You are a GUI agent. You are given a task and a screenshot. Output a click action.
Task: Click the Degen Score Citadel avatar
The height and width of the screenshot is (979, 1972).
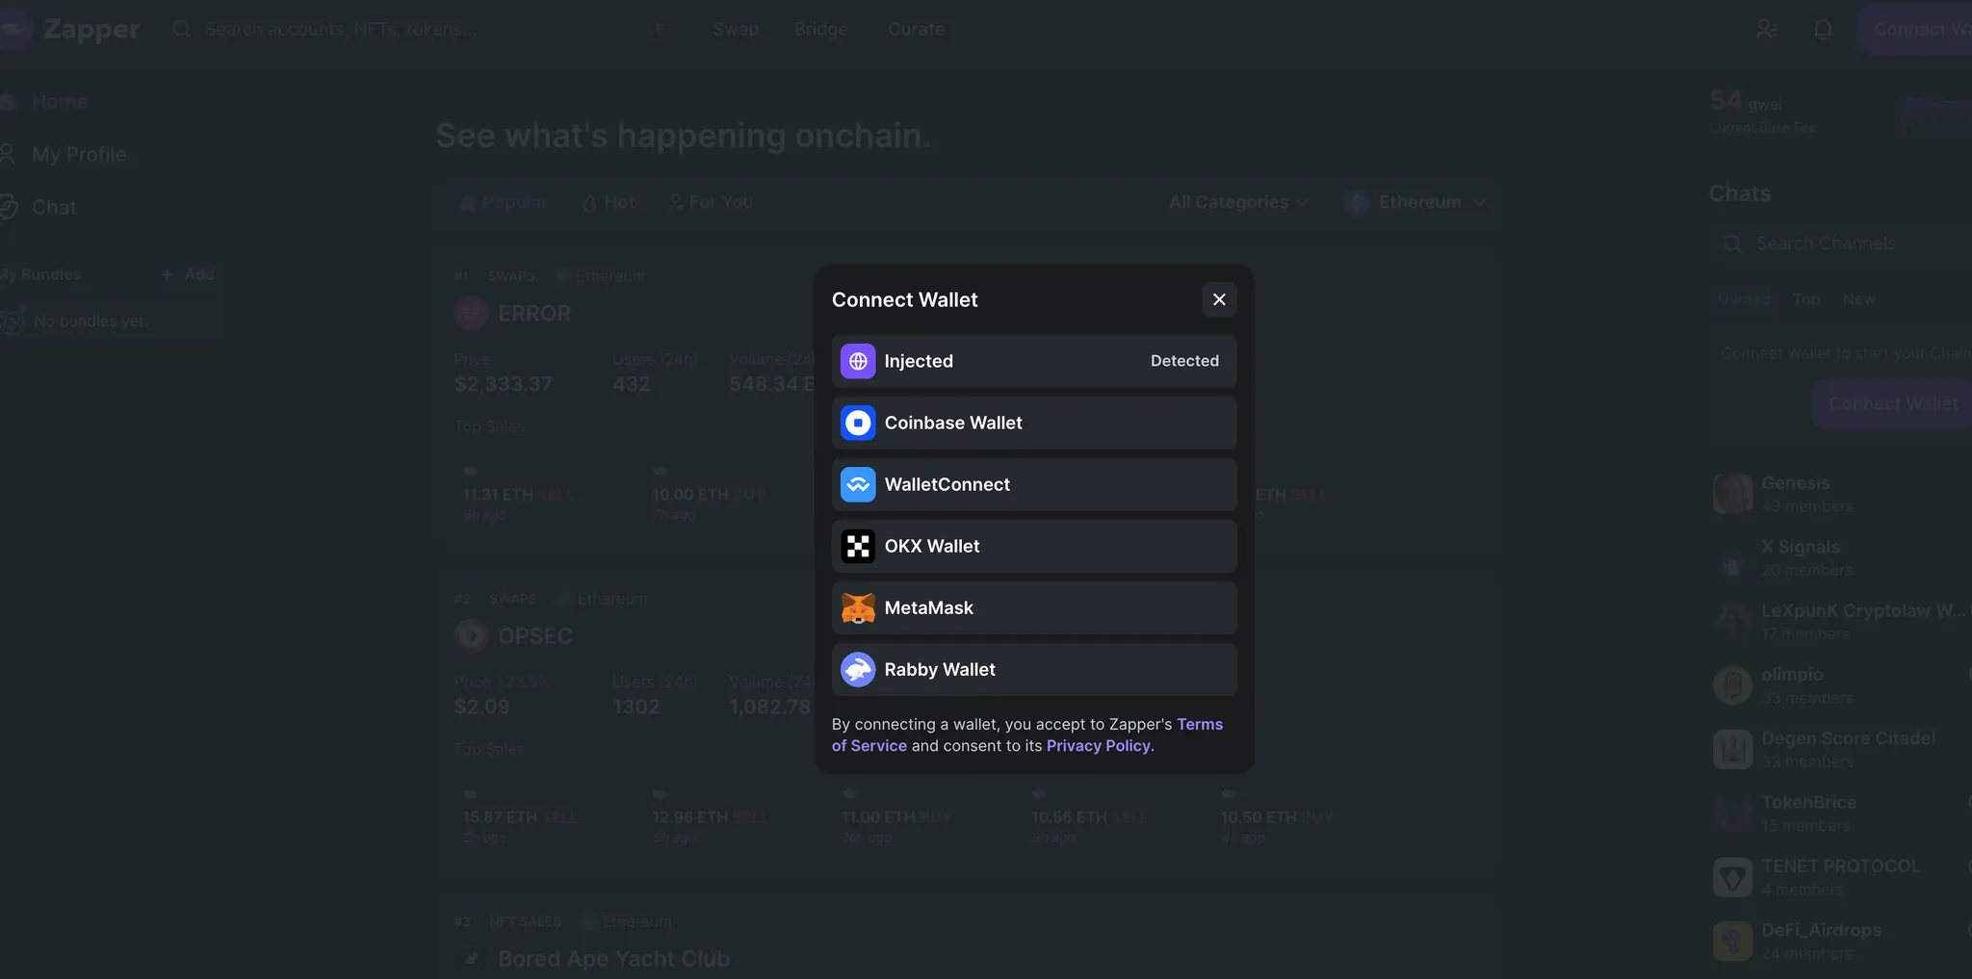[x=1732, y=749]
